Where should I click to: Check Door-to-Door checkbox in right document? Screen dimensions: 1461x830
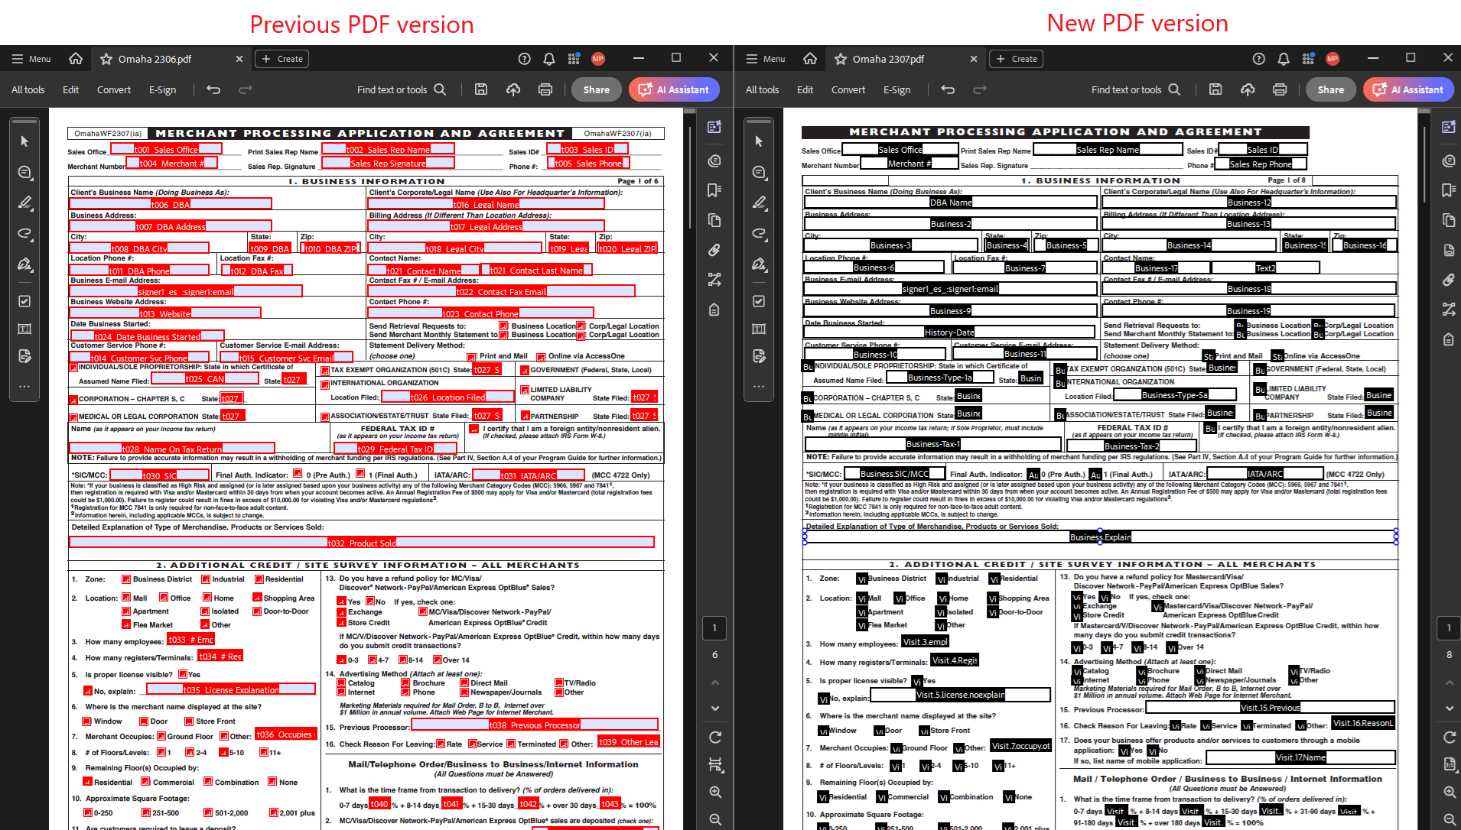(x=993, y=612)
